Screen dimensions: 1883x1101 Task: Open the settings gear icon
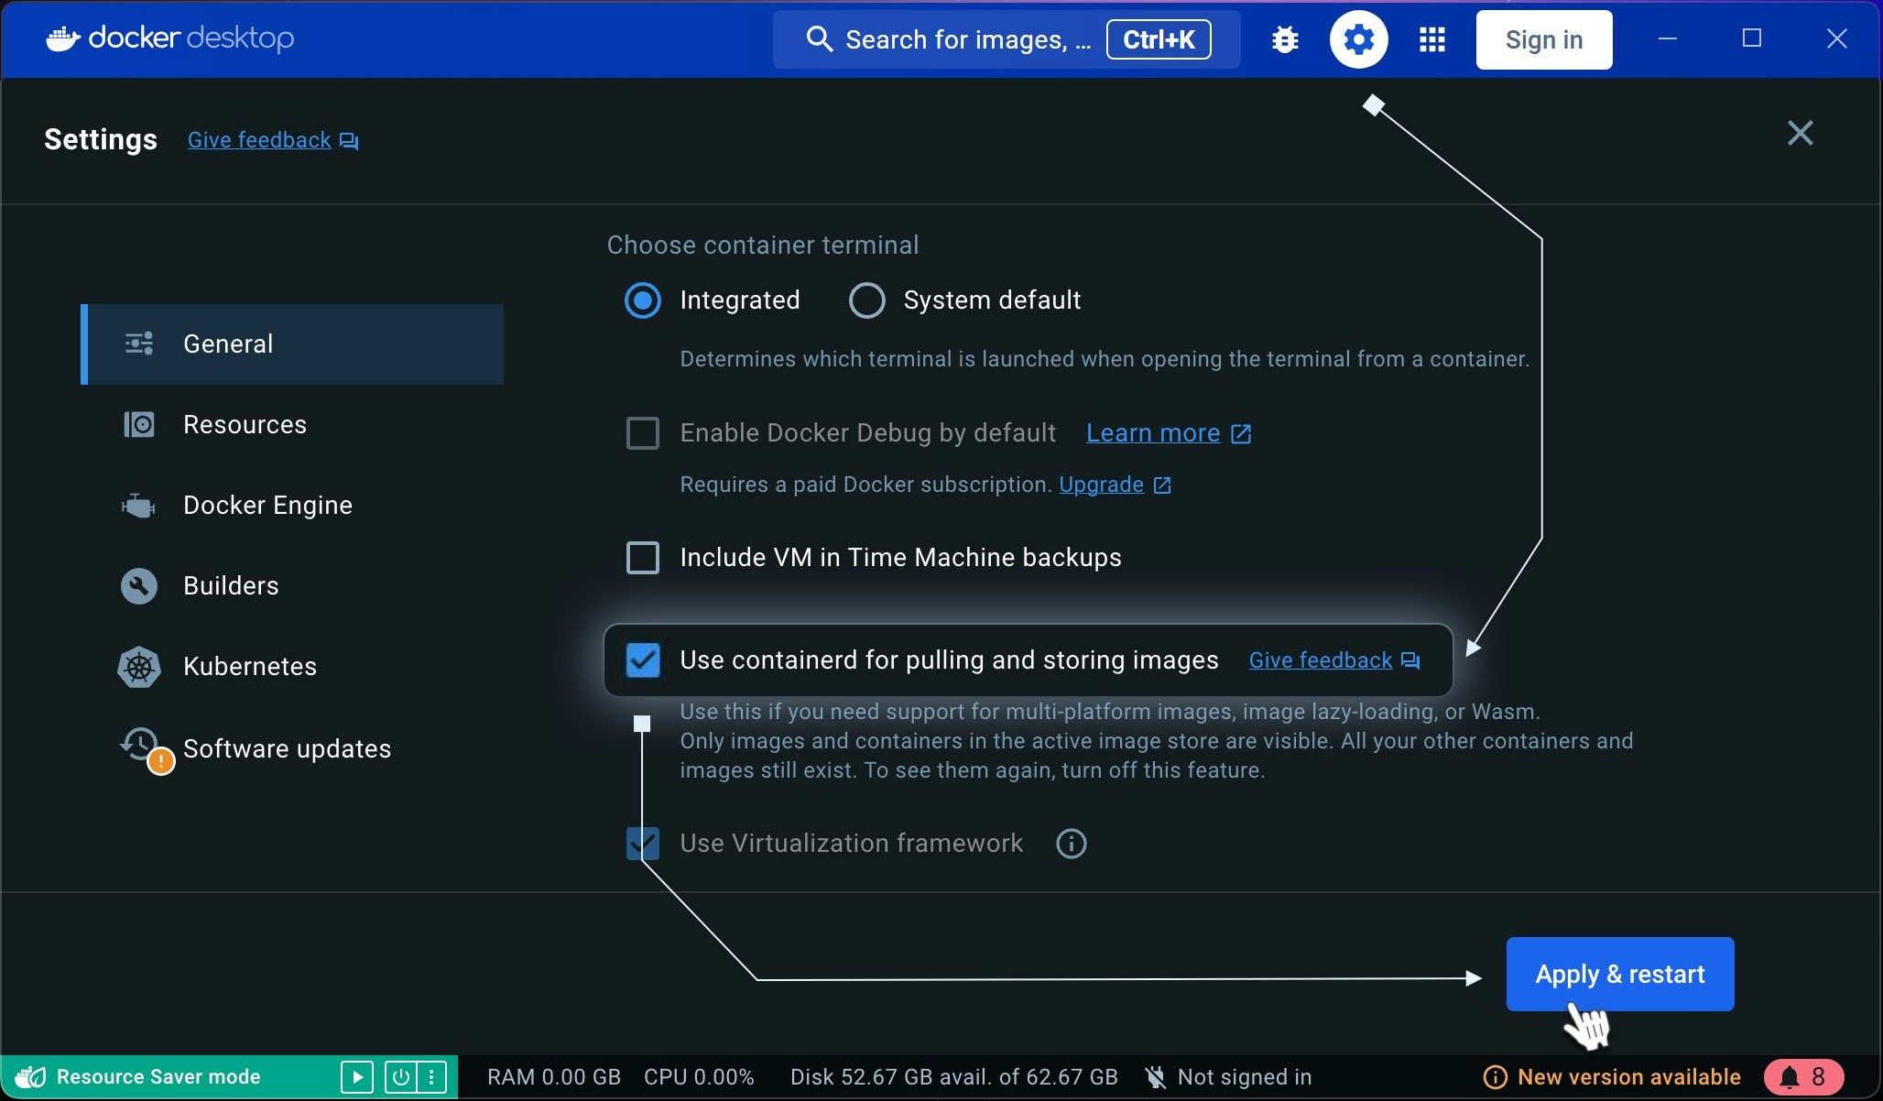pyautogui.click(x=1358, y=39)
